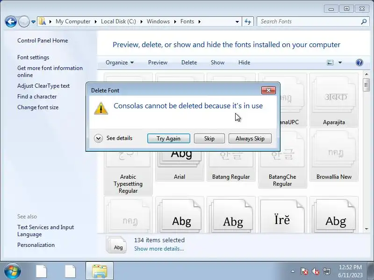Image resolution: width=374 pixels, height=280 pixels.
Task: Click into the Search Fonts field
Action: coord(313,21)
